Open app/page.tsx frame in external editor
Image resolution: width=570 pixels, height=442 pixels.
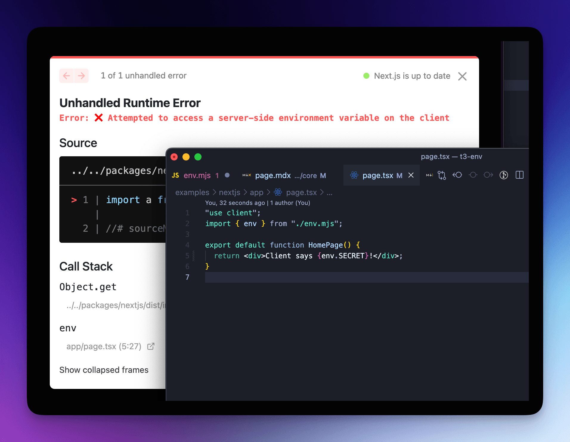point(151,346)
